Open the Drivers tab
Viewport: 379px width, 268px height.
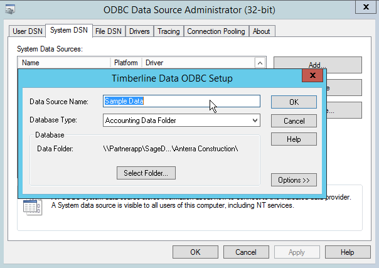pyautogui.click(x=140, y=31)
